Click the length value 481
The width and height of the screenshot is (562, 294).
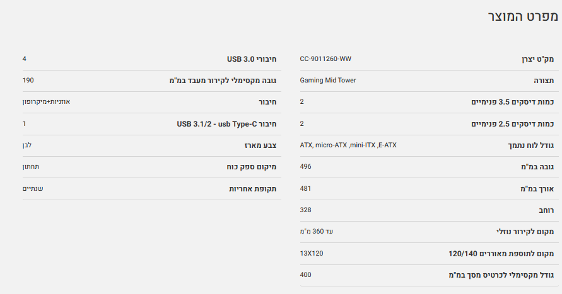305,188
